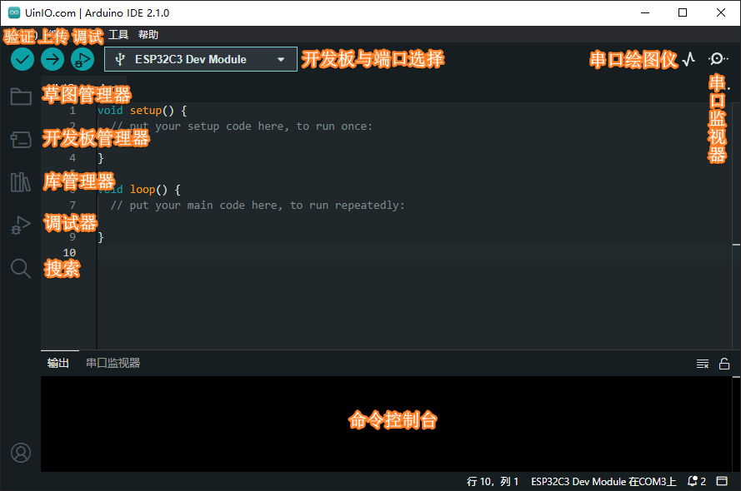Open the Boards Manager sidebar icon
The width and height of the screenshot is (741, 491).
tap(21, 140)
